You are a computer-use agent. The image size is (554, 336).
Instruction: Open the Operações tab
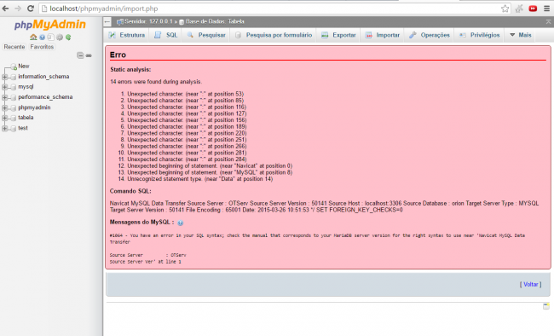430,35
